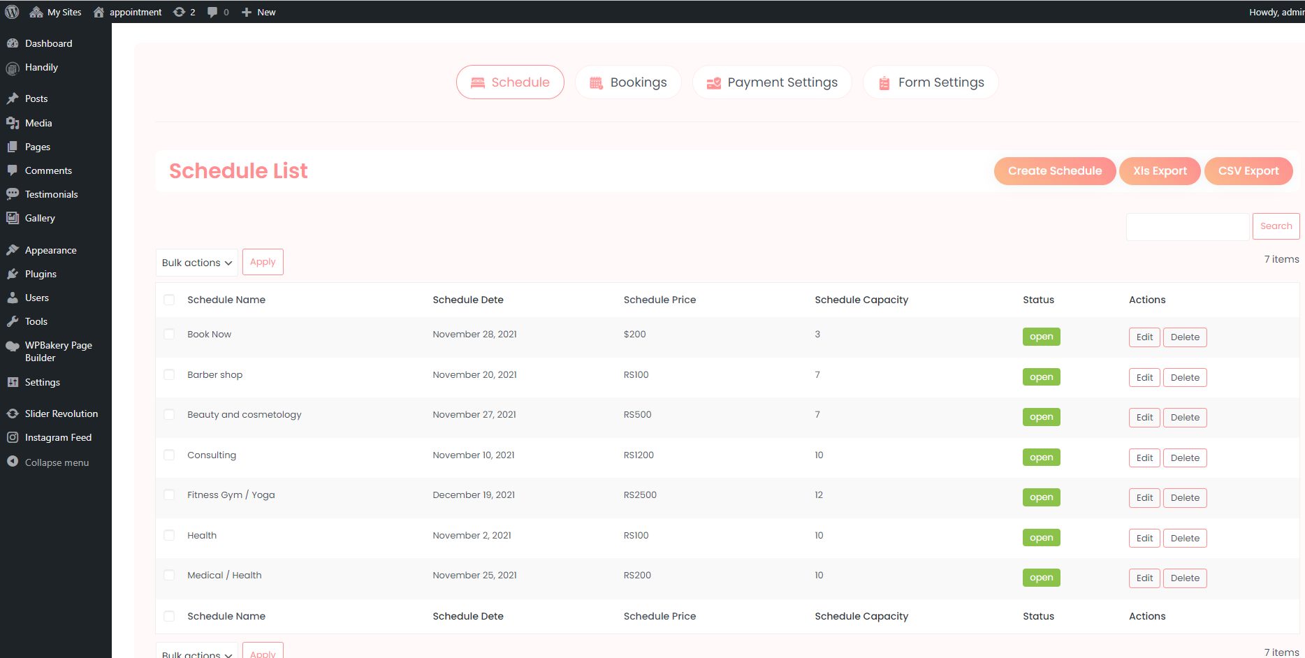Open Testimonials in the sidebar

coord(51,194)
